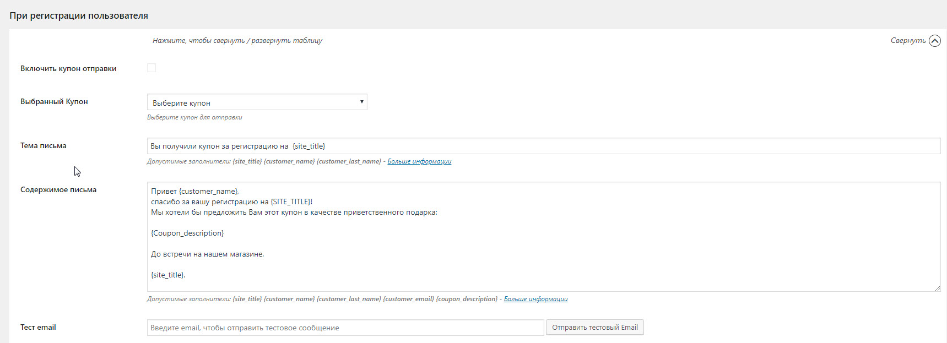Image resolution: width=947 pixels, height=343 pixels.
Task: Click the "Свернуть" text label
Action: 908,41
